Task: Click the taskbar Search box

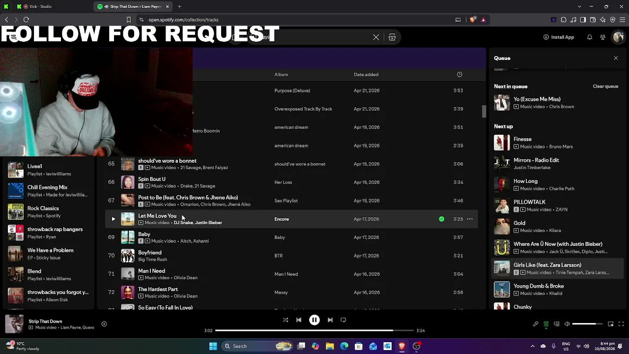Action: tap(258, 346)
